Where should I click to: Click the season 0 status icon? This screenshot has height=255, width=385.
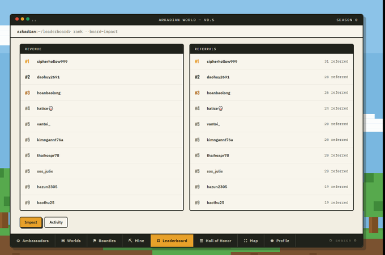point(331,240)
